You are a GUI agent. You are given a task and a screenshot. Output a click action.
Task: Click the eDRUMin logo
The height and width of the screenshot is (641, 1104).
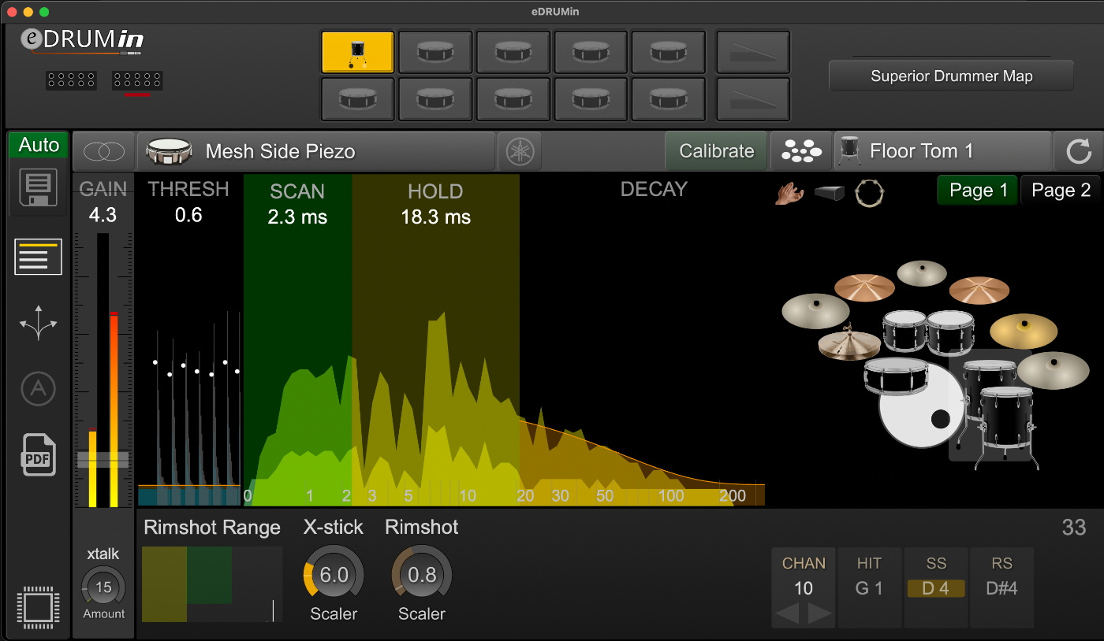point(82,40)
